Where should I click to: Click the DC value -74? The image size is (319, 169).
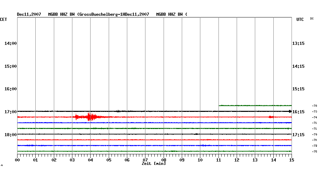click(x=315, y=117)
